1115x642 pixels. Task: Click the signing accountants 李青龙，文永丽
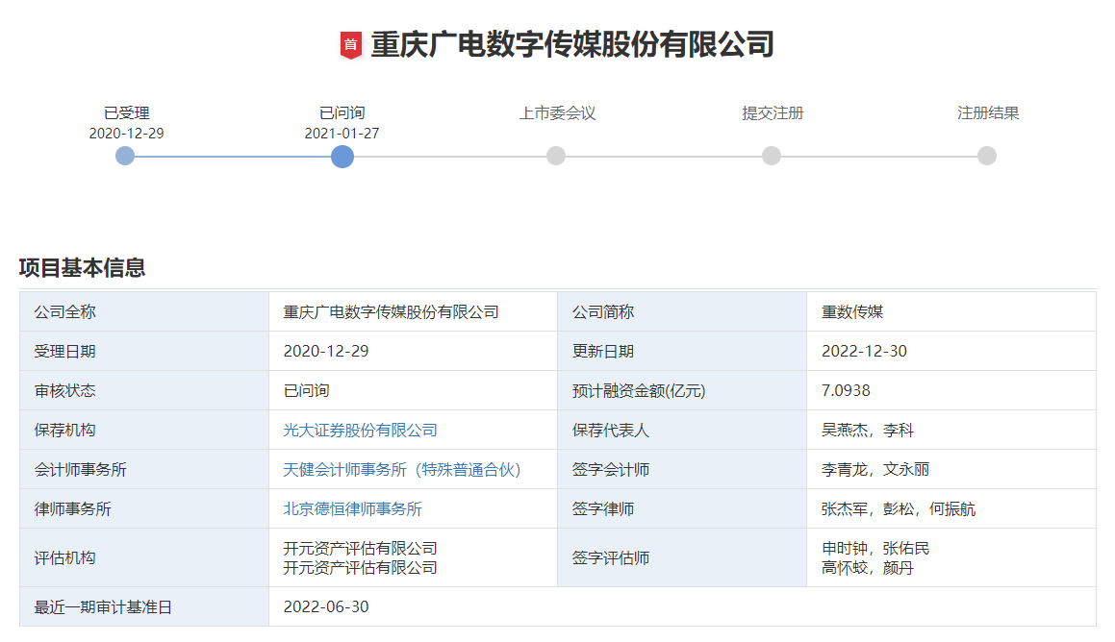875,469
